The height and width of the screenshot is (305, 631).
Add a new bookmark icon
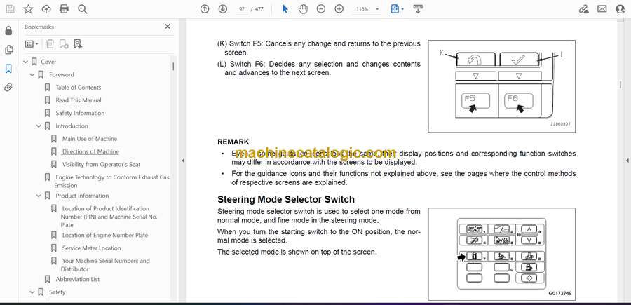[x=64, y=44]
